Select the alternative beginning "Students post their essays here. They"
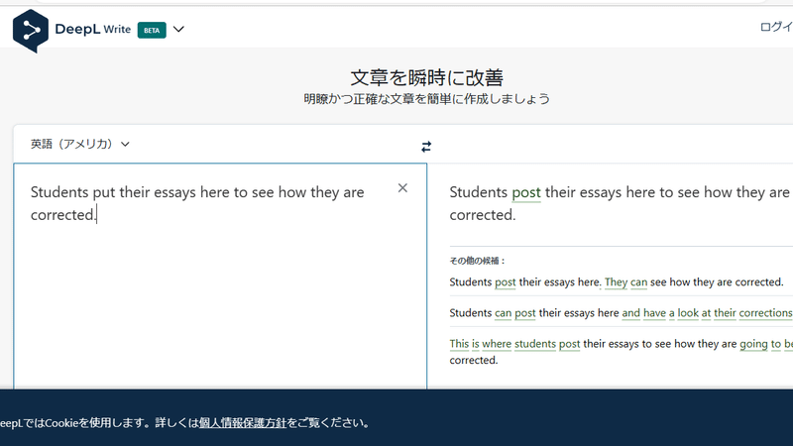Image resolution: width=793 pixels, height=446 pixels. pyautogui.click(x=616, y=282)
